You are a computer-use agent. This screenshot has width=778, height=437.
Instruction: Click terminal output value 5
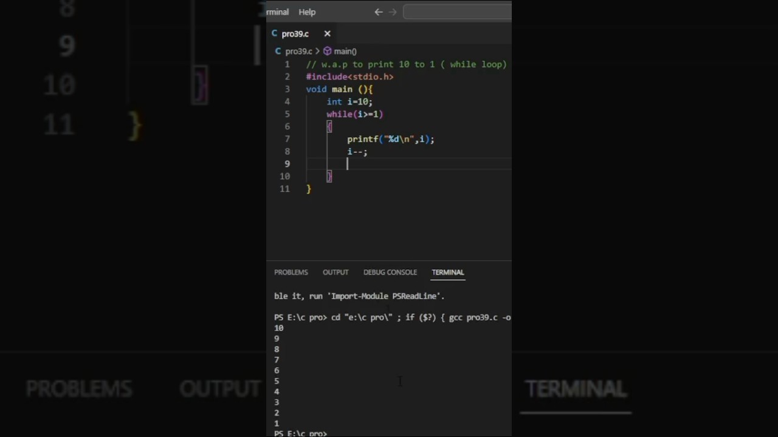pyautogui.click(x=277, y=381)
